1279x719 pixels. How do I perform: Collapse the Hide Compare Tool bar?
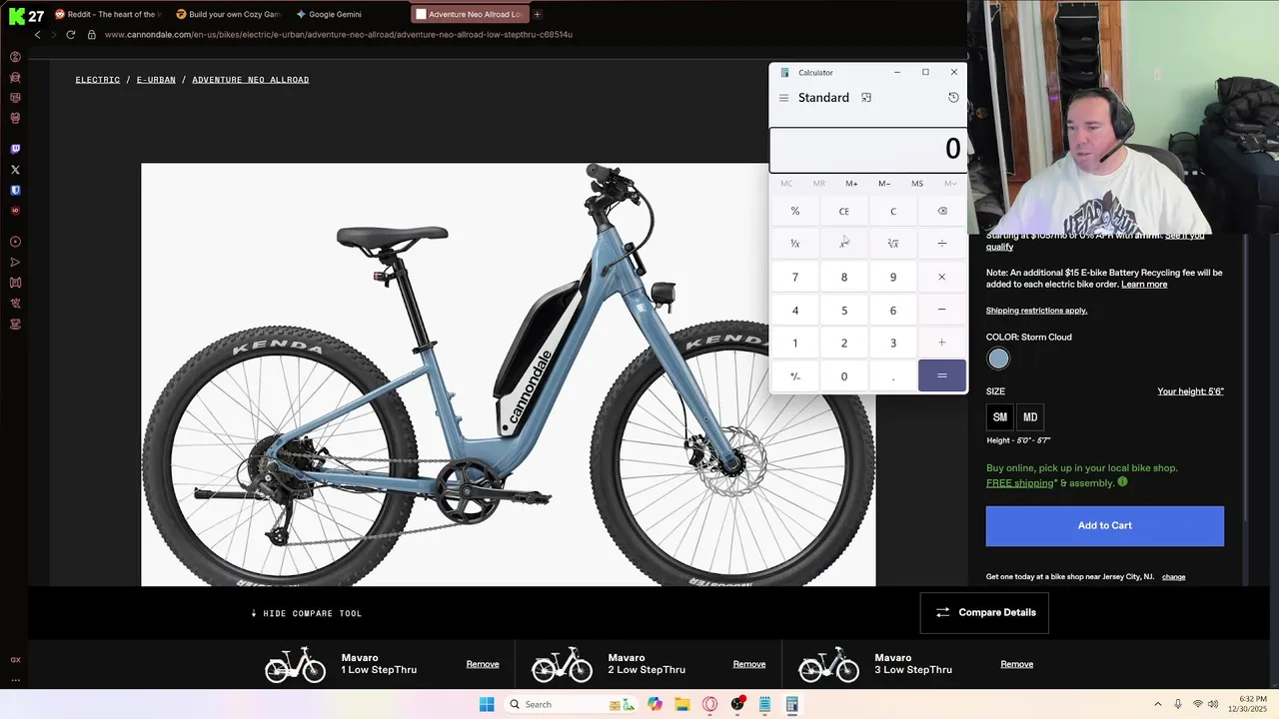point(307,613)
